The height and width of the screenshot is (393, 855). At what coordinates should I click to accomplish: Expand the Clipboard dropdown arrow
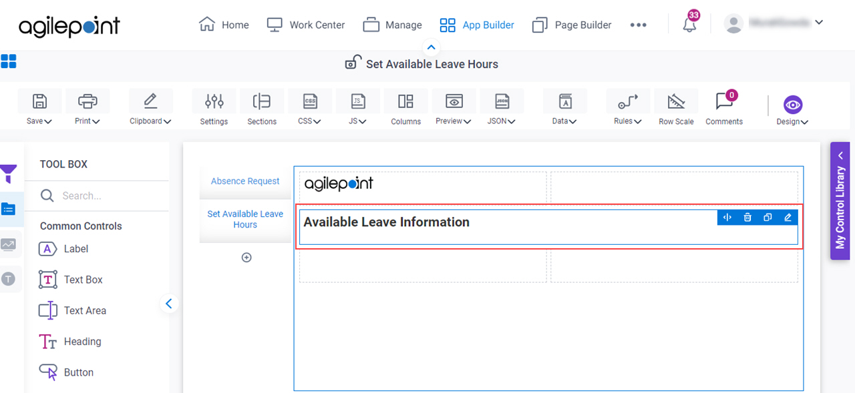coord(167,121)
